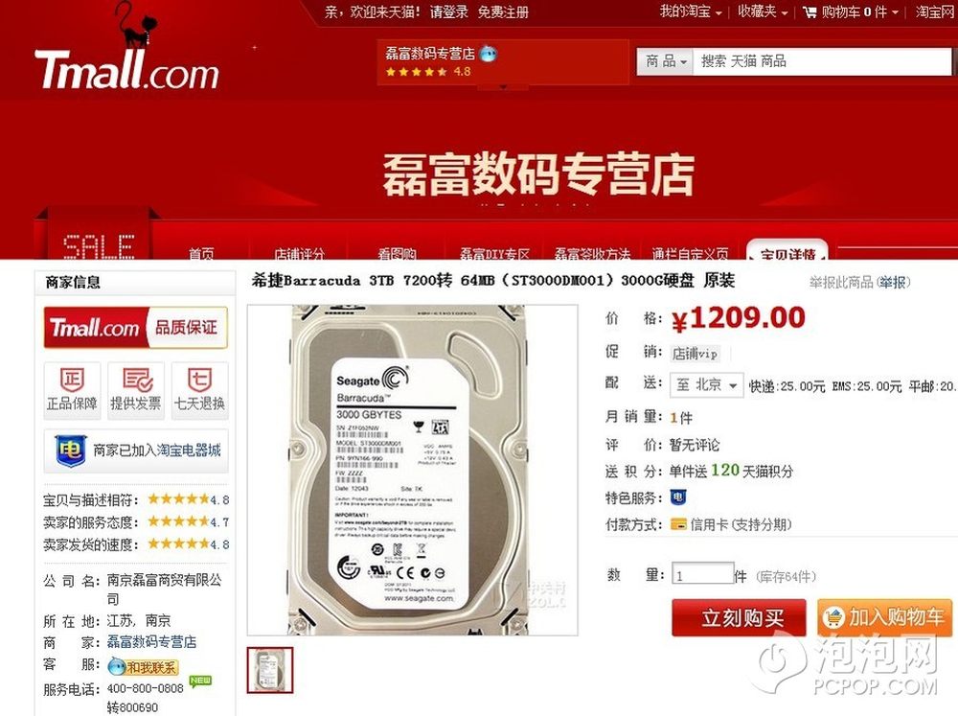Click the 七天退换 return badge icon
958x716 pixels.
pos(199,380)
